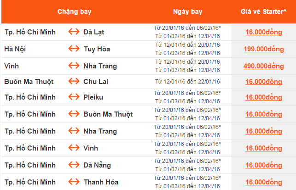
Task: Click the Buôn Ma Thuột–Chu Lai date range
Action: pos(187,82)
